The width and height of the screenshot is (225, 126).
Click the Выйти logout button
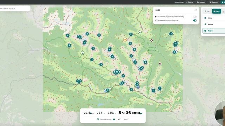pyautogui.click(x=189, y=2)
